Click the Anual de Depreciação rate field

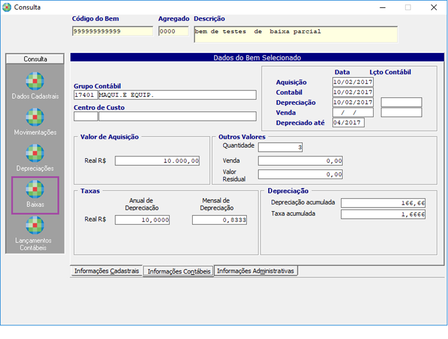(142, 220)
